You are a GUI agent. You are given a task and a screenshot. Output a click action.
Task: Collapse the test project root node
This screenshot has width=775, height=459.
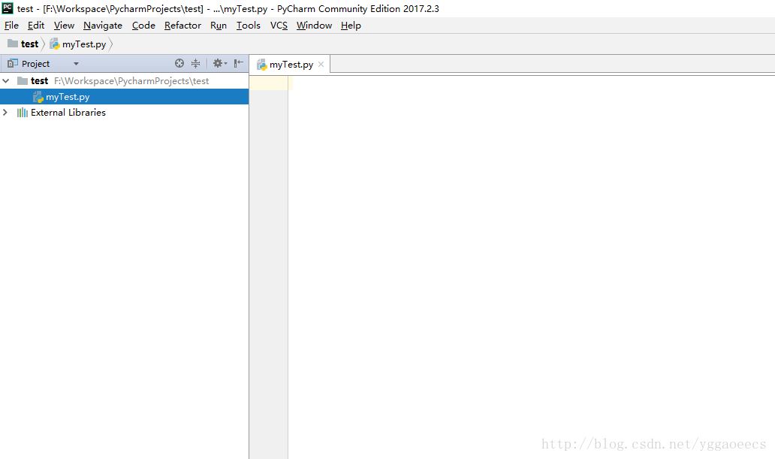[6, 80]
